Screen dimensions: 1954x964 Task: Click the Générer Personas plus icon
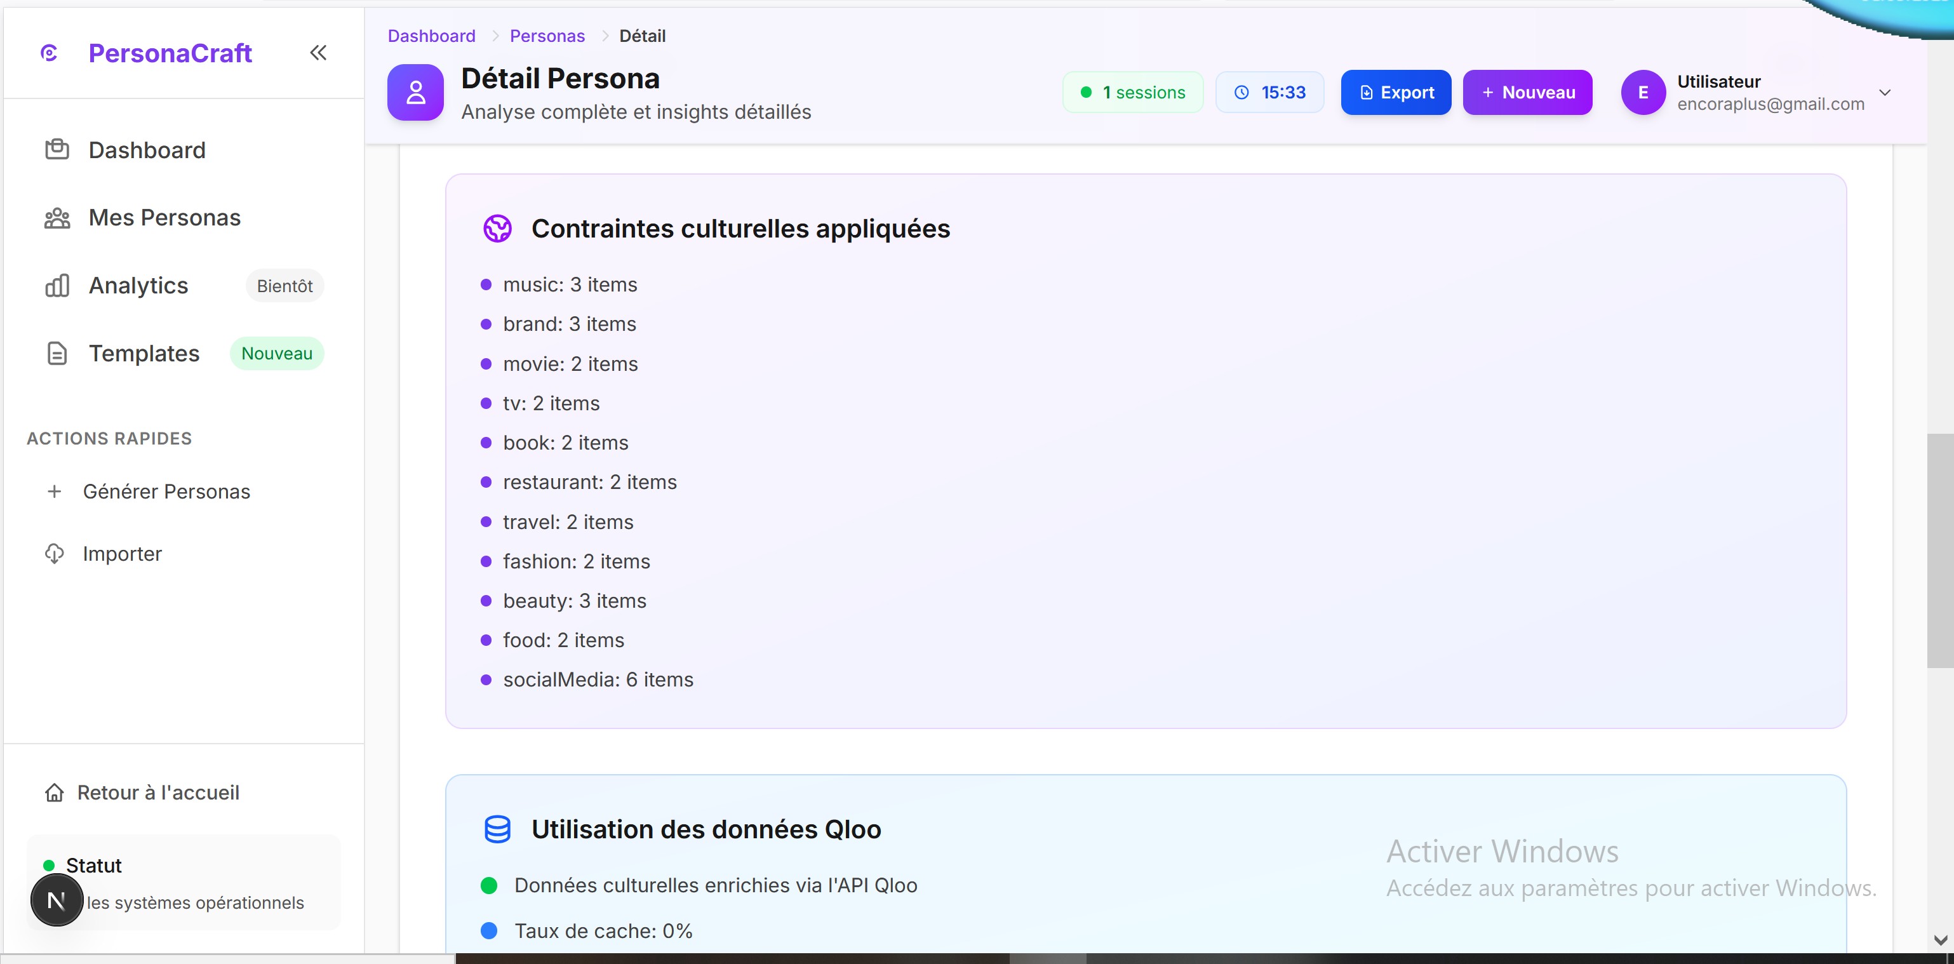click(x=54, y=492)
